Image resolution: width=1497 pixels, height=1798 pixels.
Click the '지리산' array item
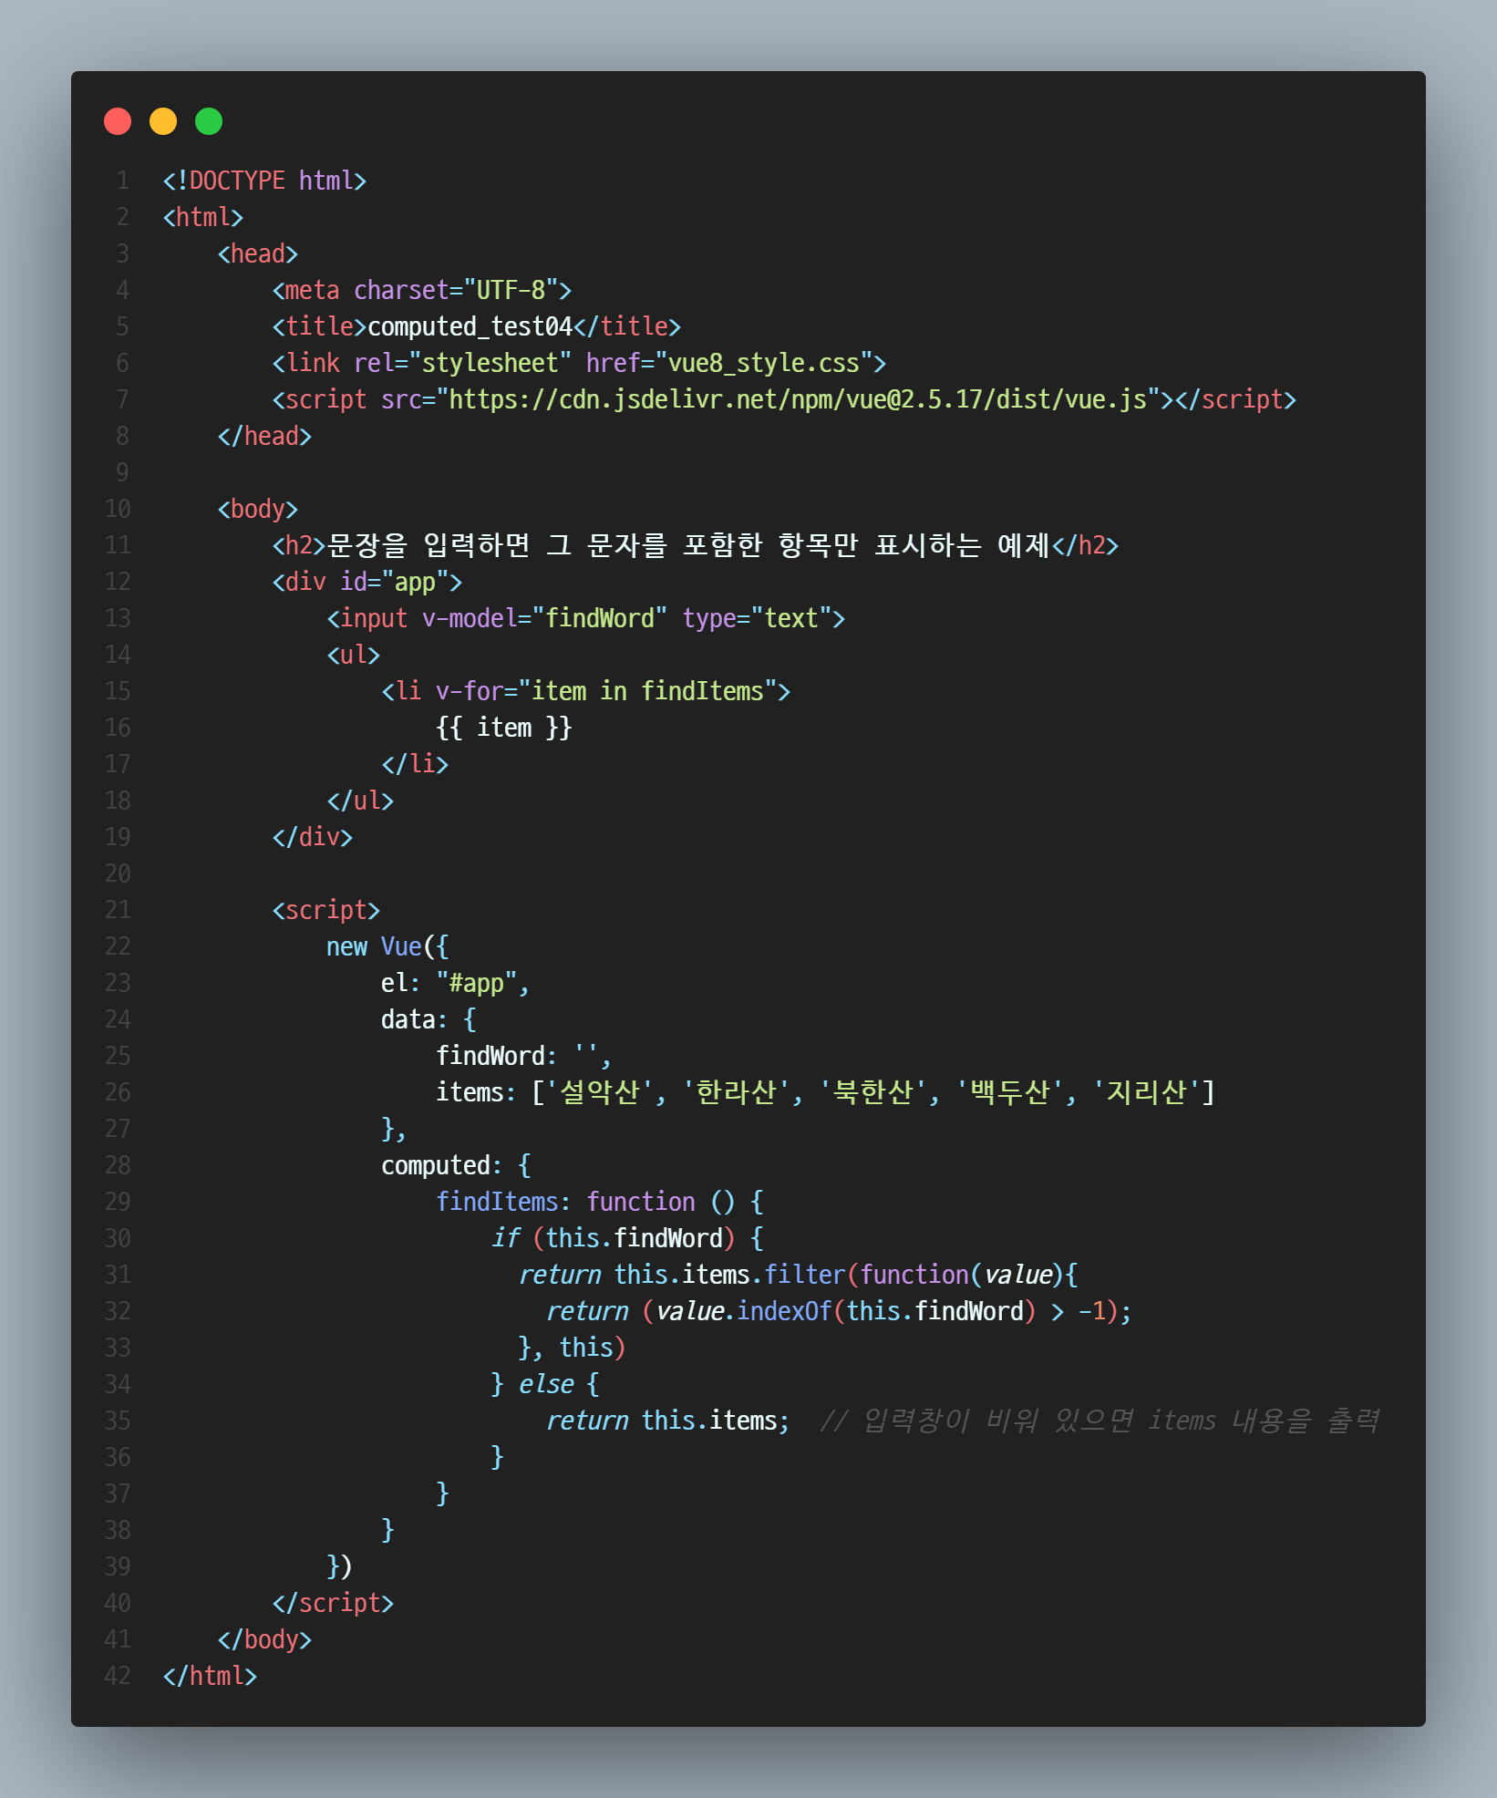click(x=1147, y=1092)
